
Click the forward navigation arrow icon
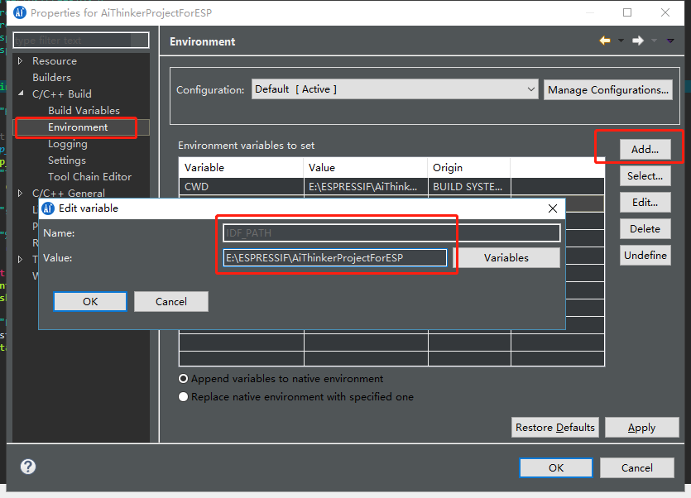[x=638, y=41]
